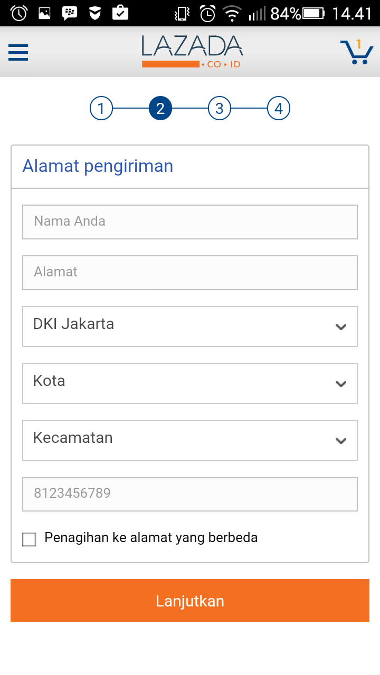Jump to step 3 of checkout
The height and width of the screenshot is (675, 380).
(220, 108)
